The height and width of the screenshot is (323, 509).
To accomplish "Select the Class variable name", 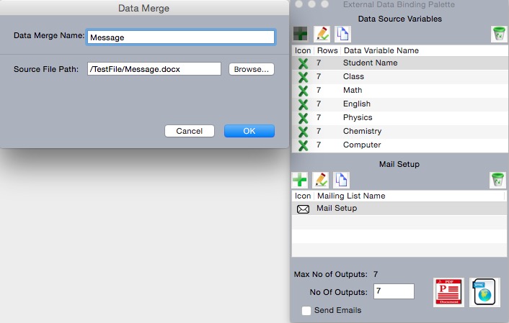I will 353,76.
